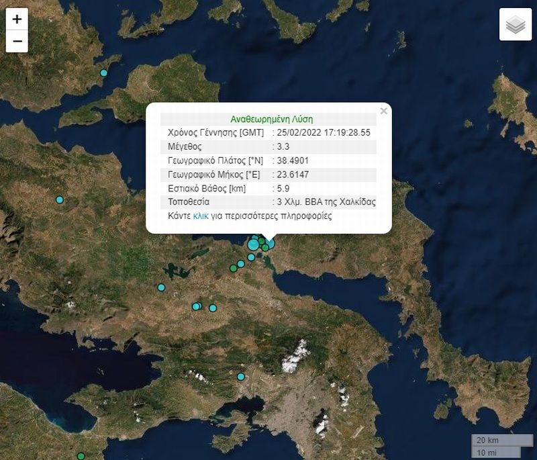Open the map layers switcher
Viewport: 537px width, 460px height.
515,25
